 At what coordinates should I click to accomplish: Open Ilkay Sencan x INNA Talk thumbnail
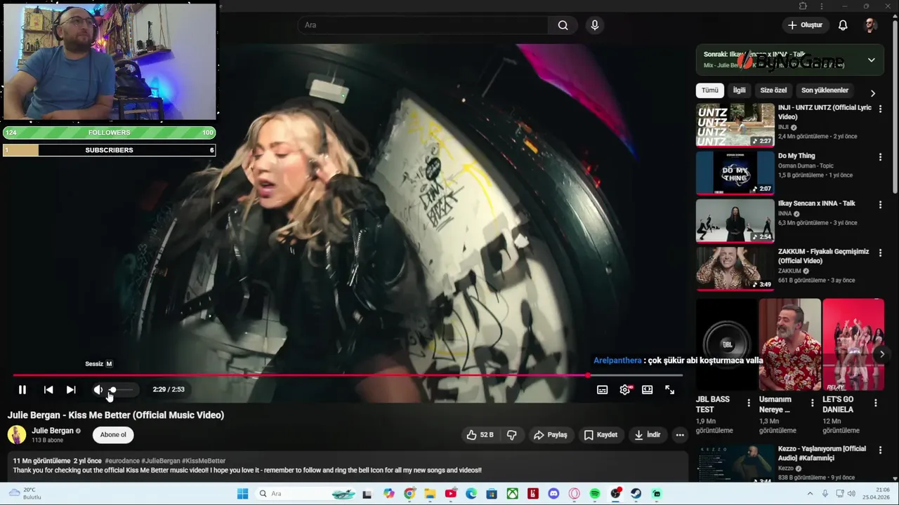[x=735, y=220]
